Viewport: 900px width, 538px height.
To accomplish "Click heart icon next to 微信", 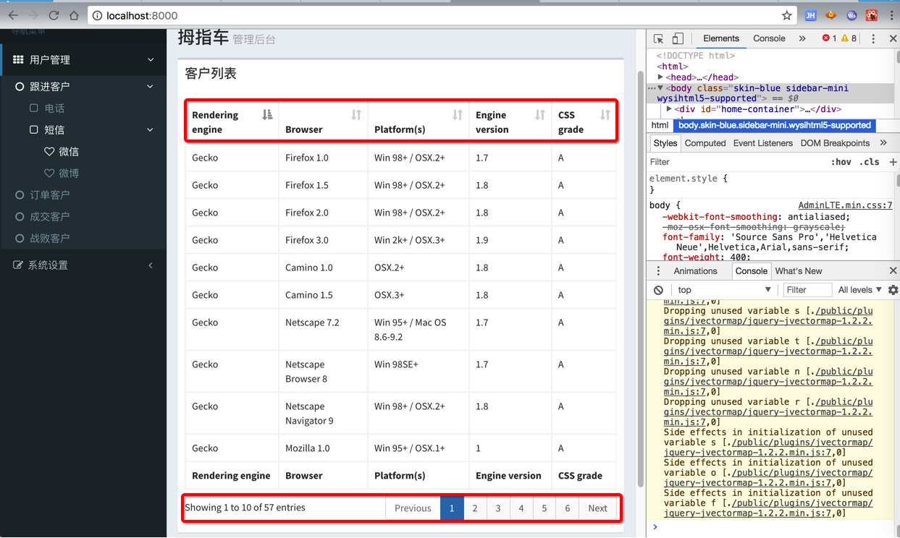I will pyautogui.click(x=49, y=151).
